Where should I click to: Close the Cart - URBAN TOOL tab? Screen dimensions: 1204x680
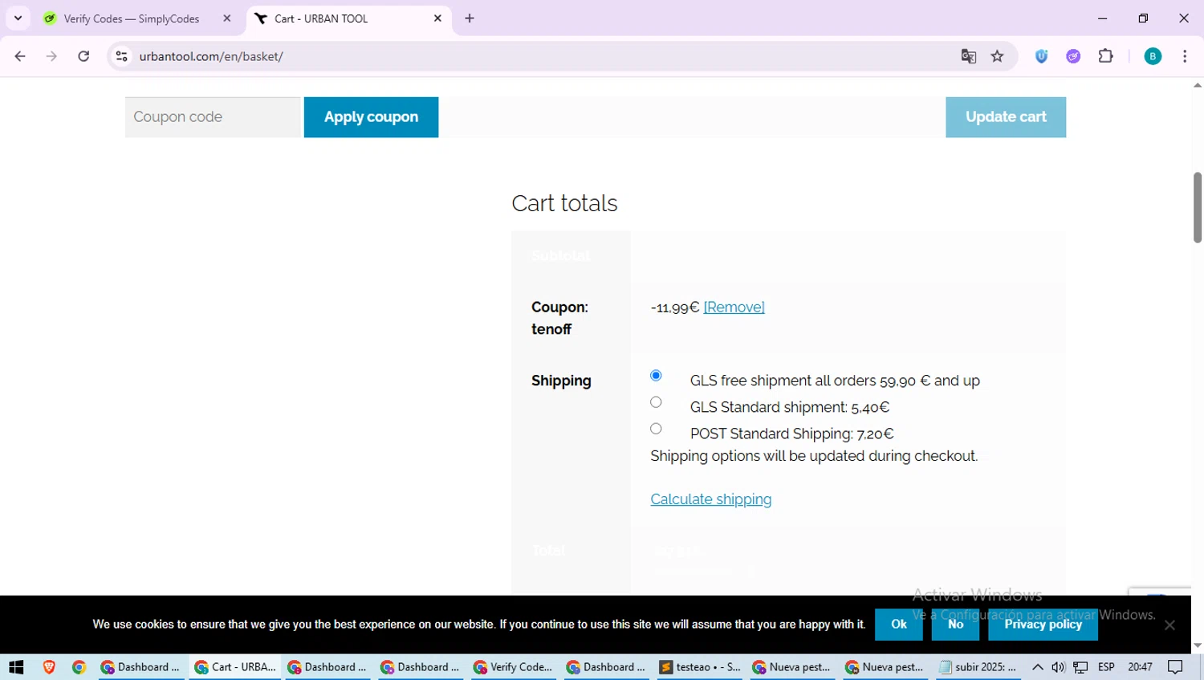click(x=437, y=18)
